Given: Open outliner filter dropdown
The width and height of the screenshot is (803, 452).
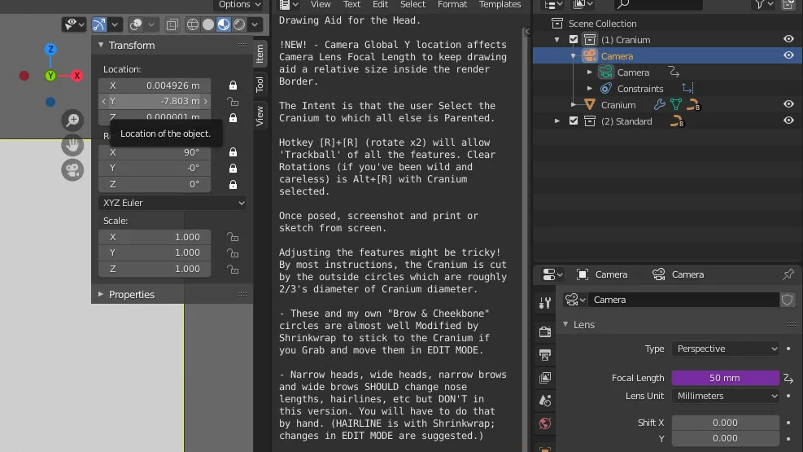Looking at the screenshot, I should pos(763,5).
